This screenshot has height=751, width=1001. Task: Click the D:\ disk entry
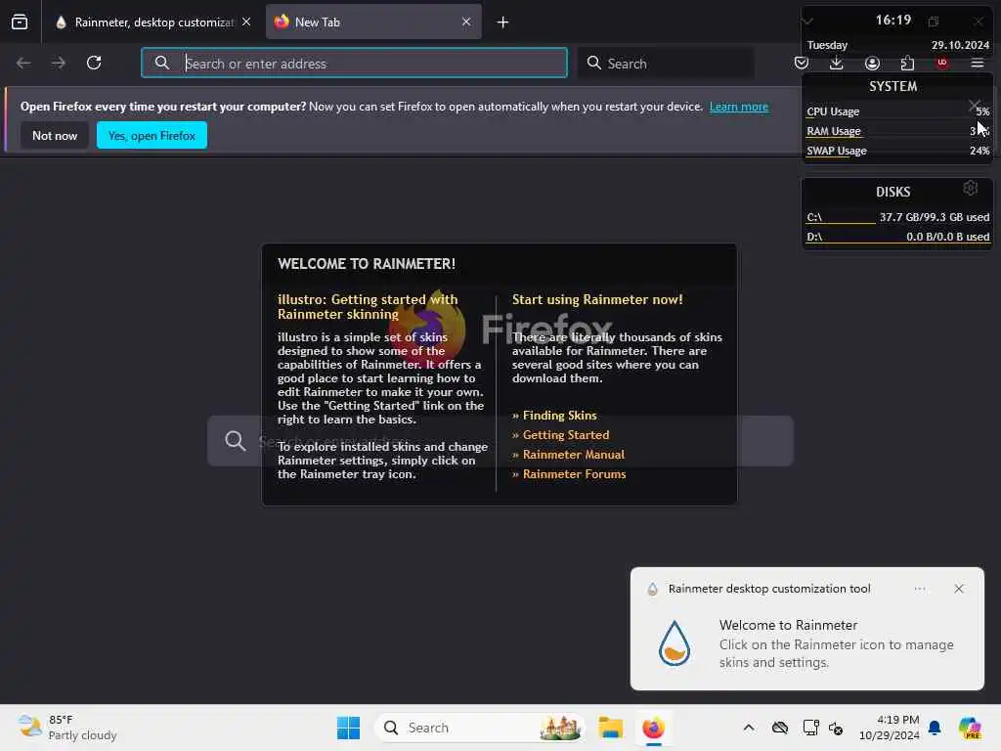coord(897,237)
